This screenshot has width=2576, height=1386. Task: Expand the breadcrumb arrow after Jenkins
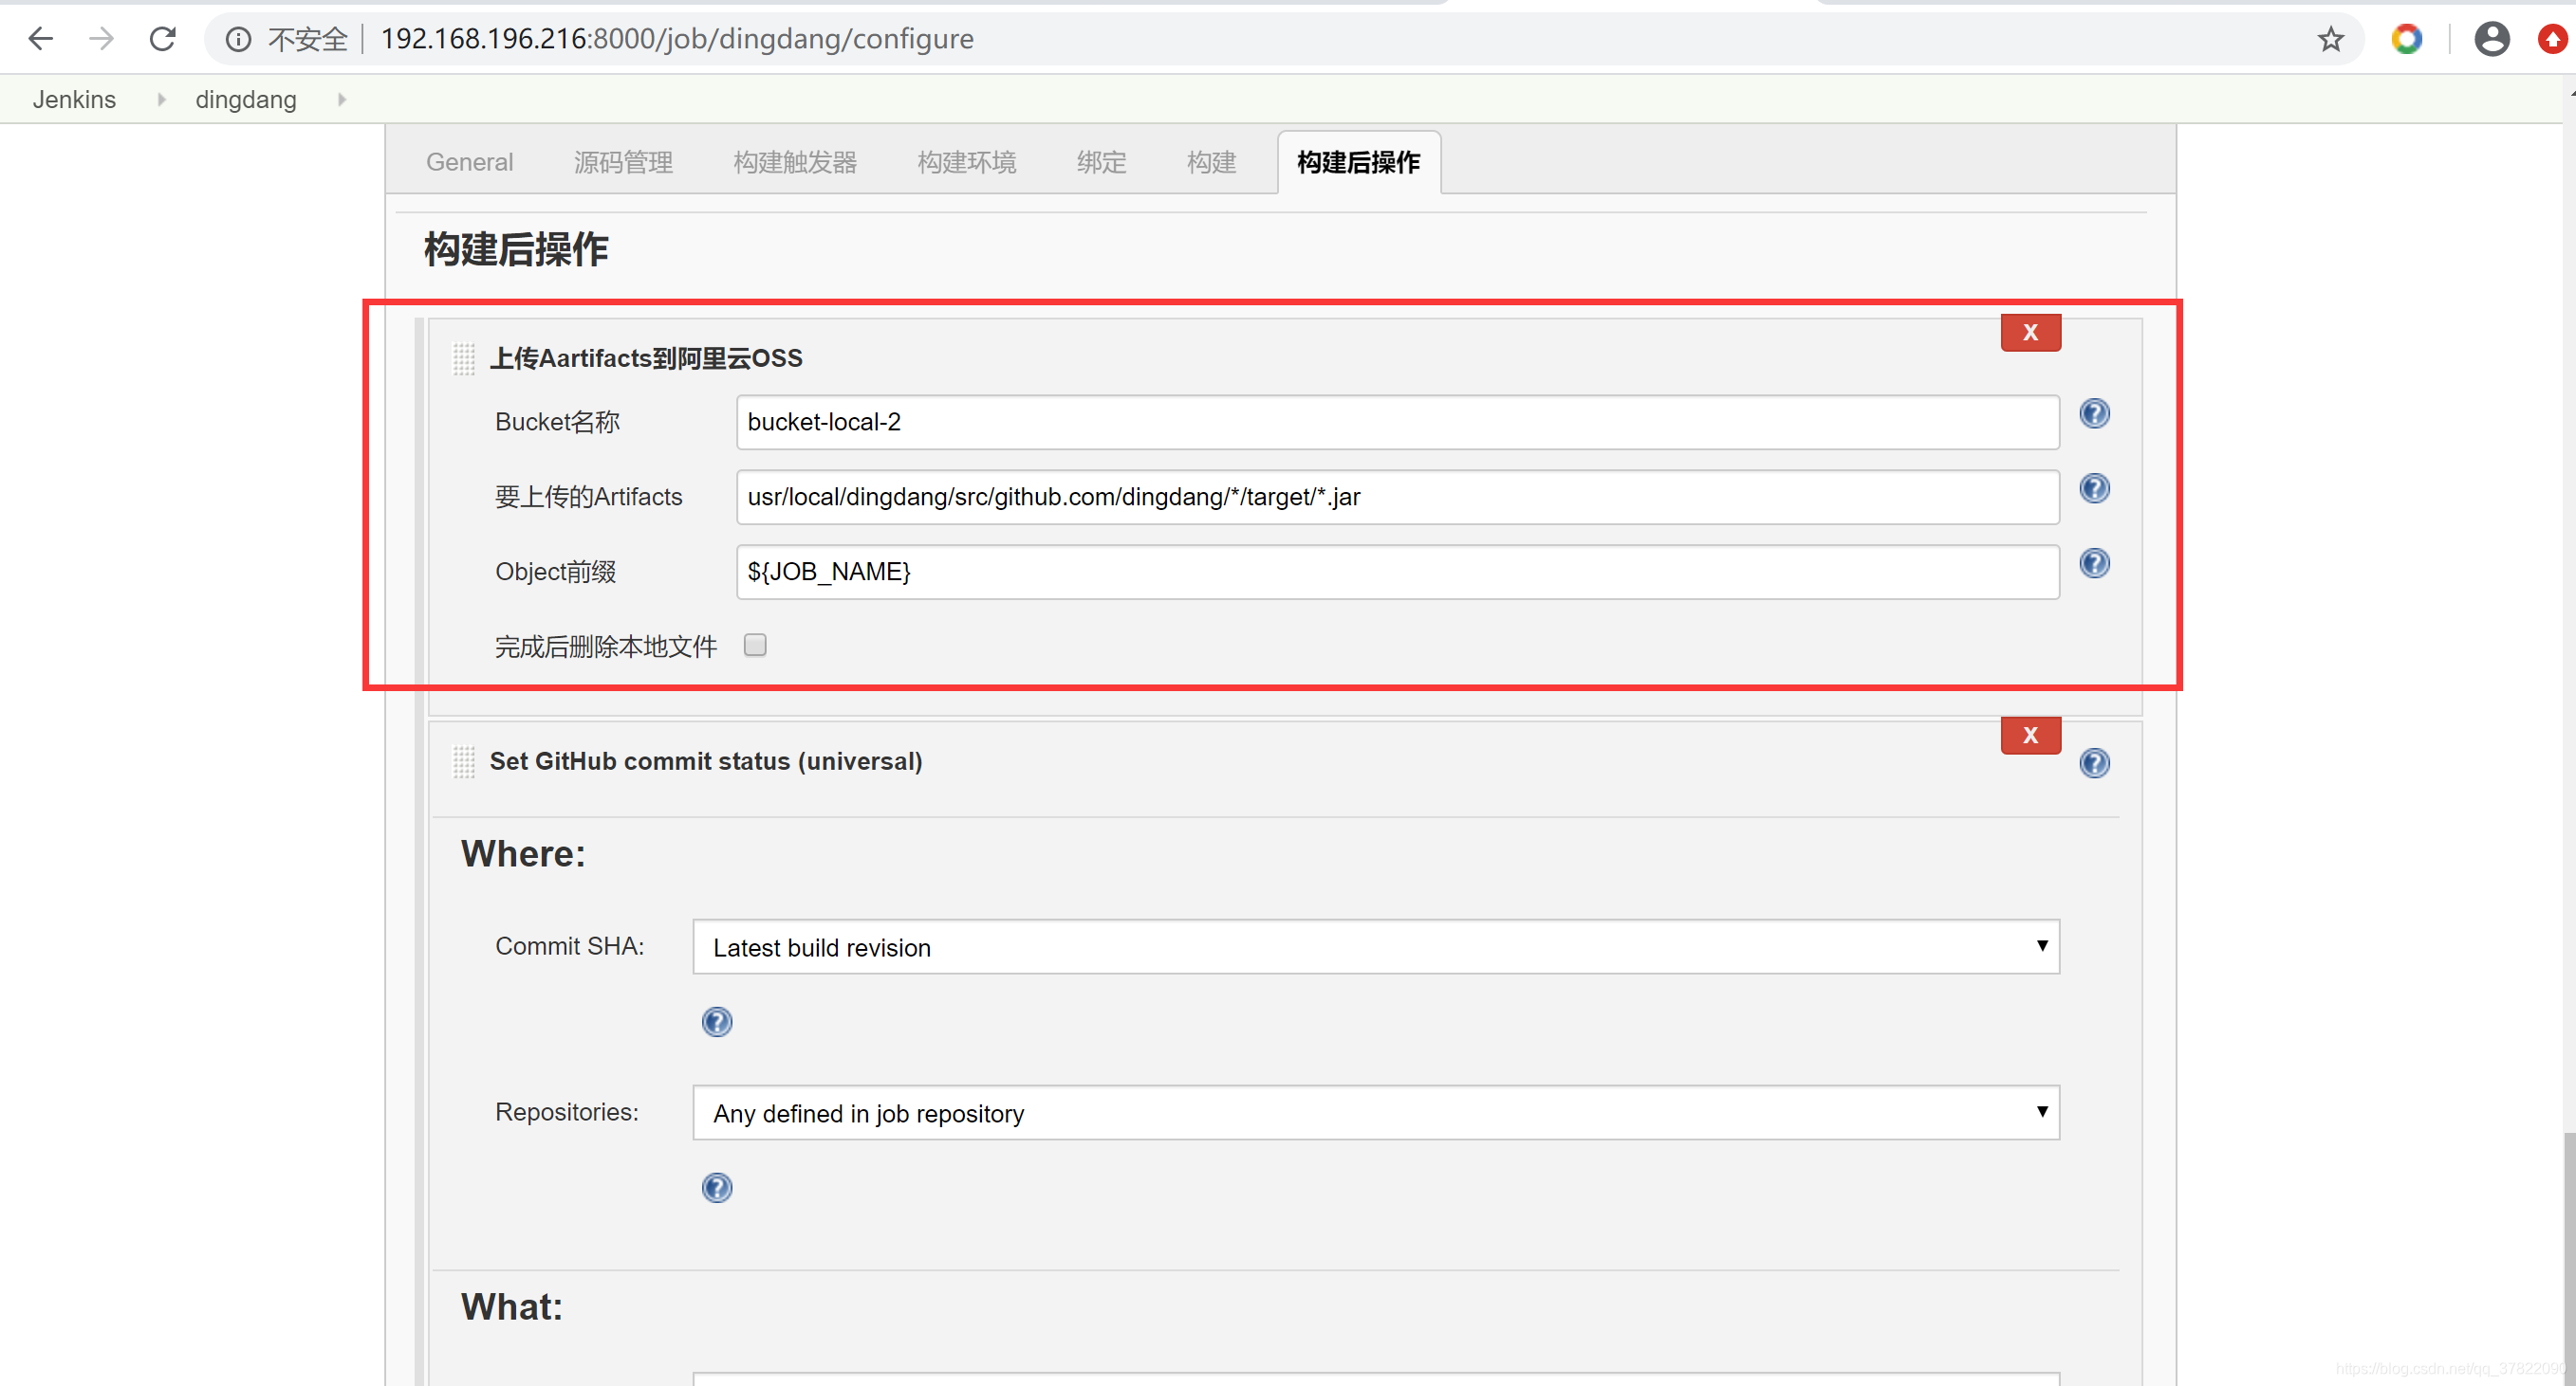click(161, 100)
